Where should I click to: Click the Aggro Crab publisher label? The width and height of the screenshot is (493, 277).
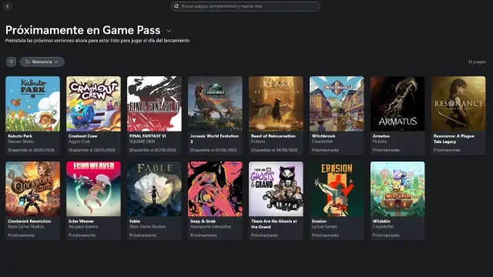coord(79,142)
